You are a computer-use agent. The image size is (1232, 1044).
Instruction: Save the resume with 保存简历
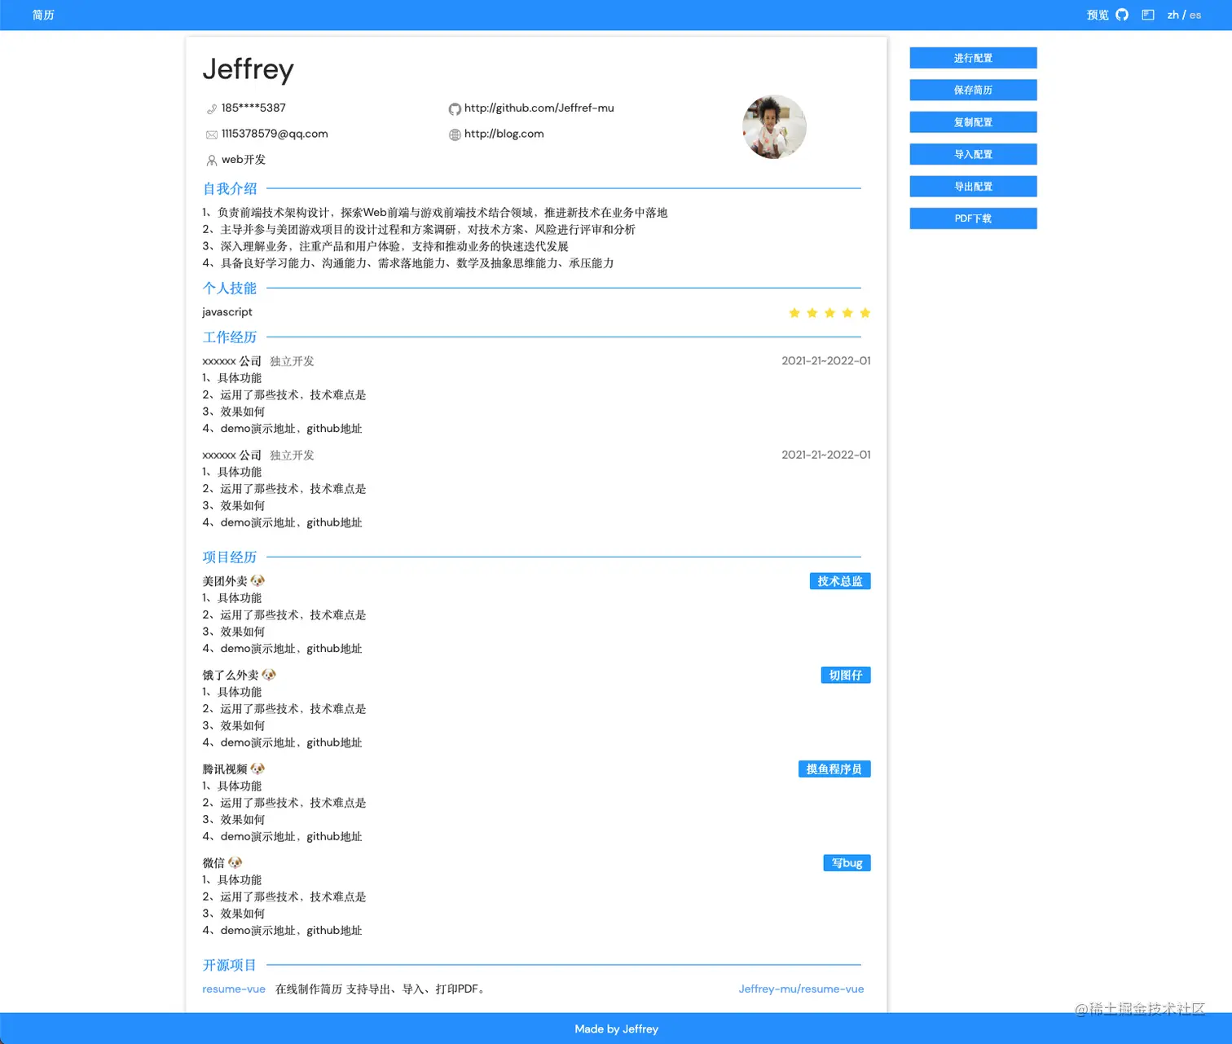pos(973,90)
